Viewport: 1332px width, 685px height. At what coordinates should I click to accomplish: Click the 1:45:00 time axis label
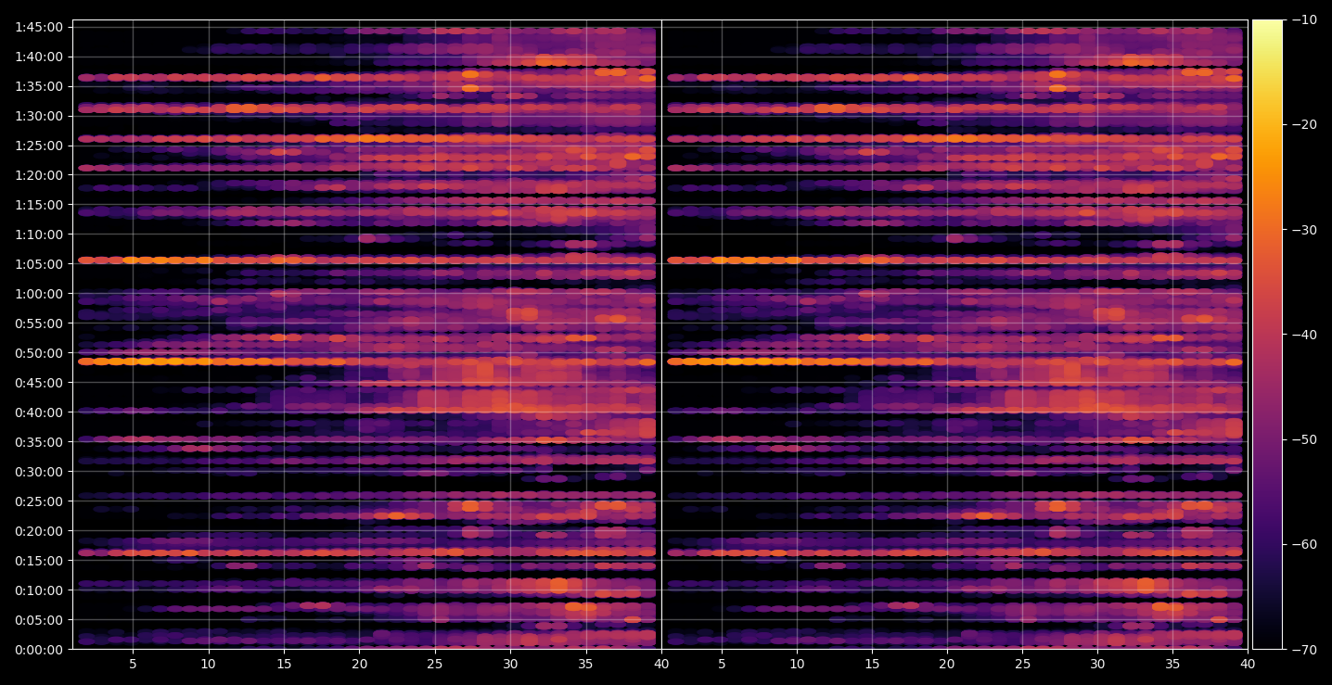pos(39,27)
